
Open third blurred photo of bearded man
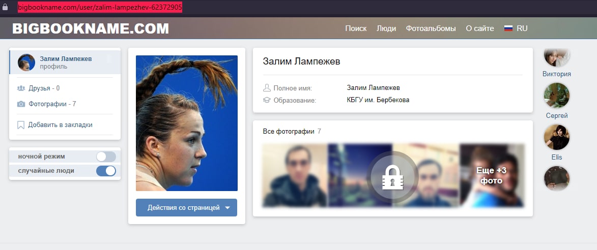pyautogui.click(x=425, y=175)
